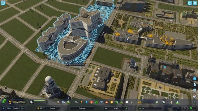Screen dimensions: 198x111
Task: Open the signature buildings menu
Action: 68,102
